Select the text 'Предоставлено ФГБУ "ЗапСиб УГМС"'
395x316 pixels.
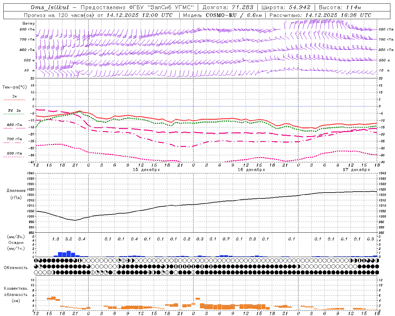pos(137,7)
